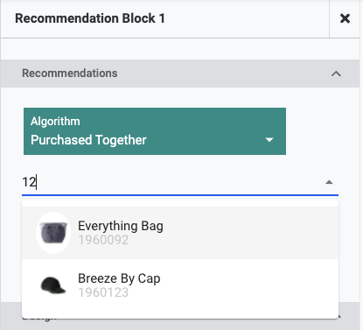This screenshot has width=363, height=330.
Task: Select the Everything Bag option
Action: (x=180, y=233)
